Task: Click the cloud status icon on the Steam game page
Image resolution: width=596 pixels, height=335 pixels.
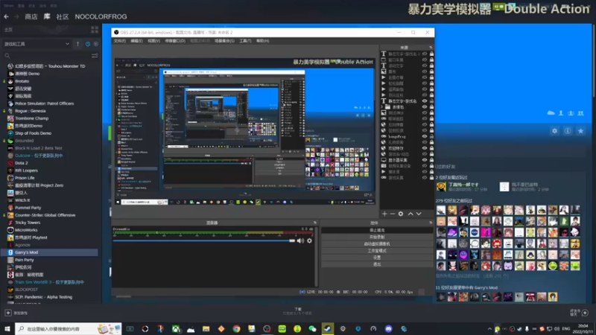Action: tap(551, 113)
